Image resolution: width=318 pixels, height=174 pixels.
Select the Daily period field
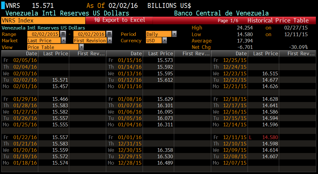(159, 34)
